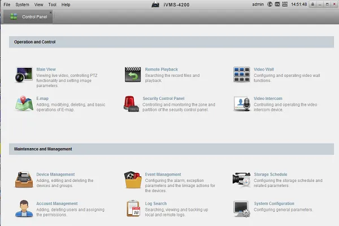Click the Storage Schedule link

[x=271, y=175]
